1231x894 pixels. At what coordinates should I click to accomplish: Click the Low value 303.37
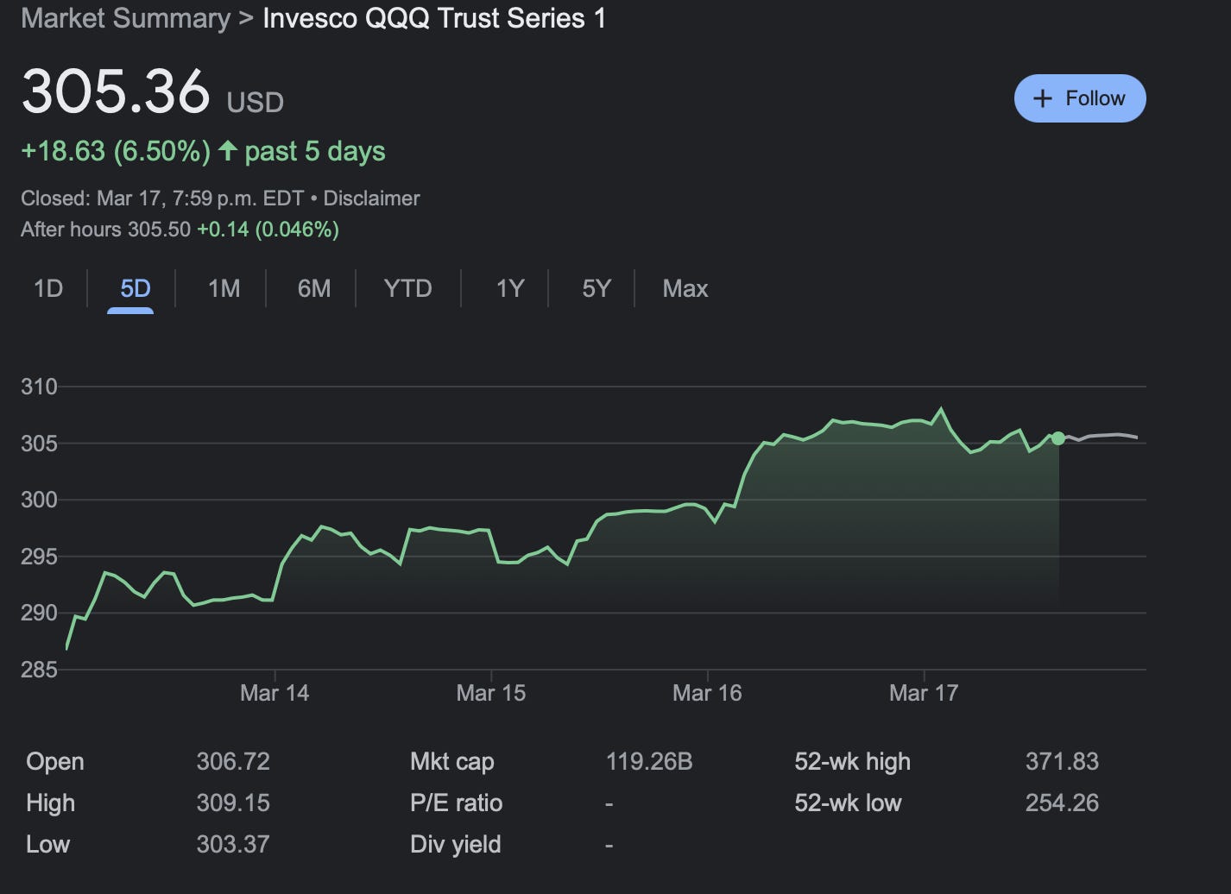coord(233,845)
